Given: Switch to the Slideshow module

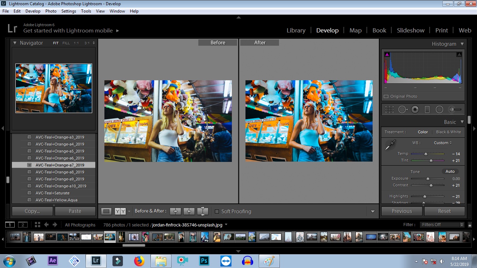Looking at the screenshot, I should (x=411, y=30).
